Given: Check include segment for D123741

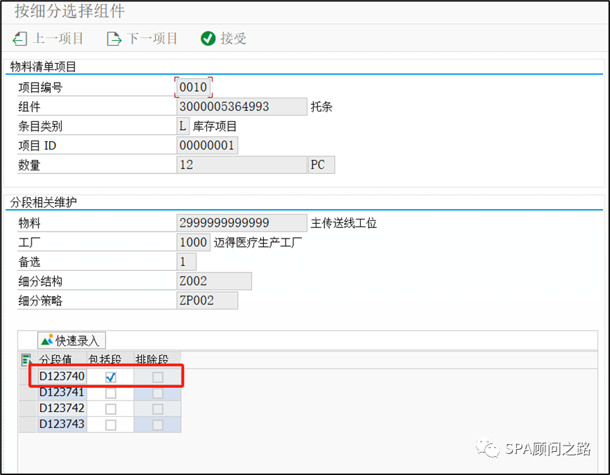Looking at the screenshot, I should pyautogui.click(x=111, y=393).
